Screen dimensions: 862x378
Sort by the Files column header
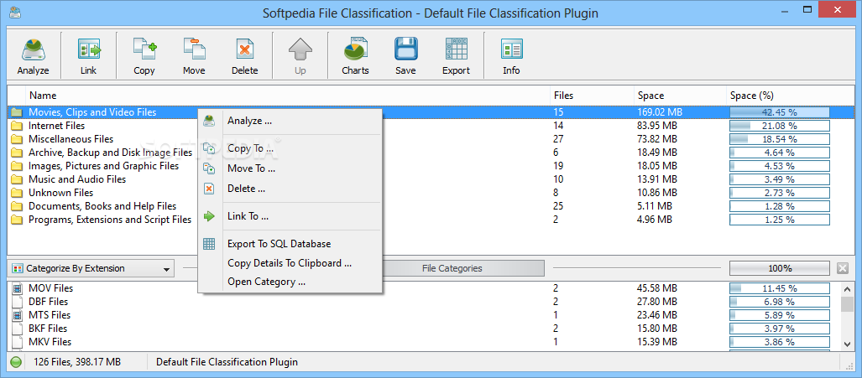point(592,96)
